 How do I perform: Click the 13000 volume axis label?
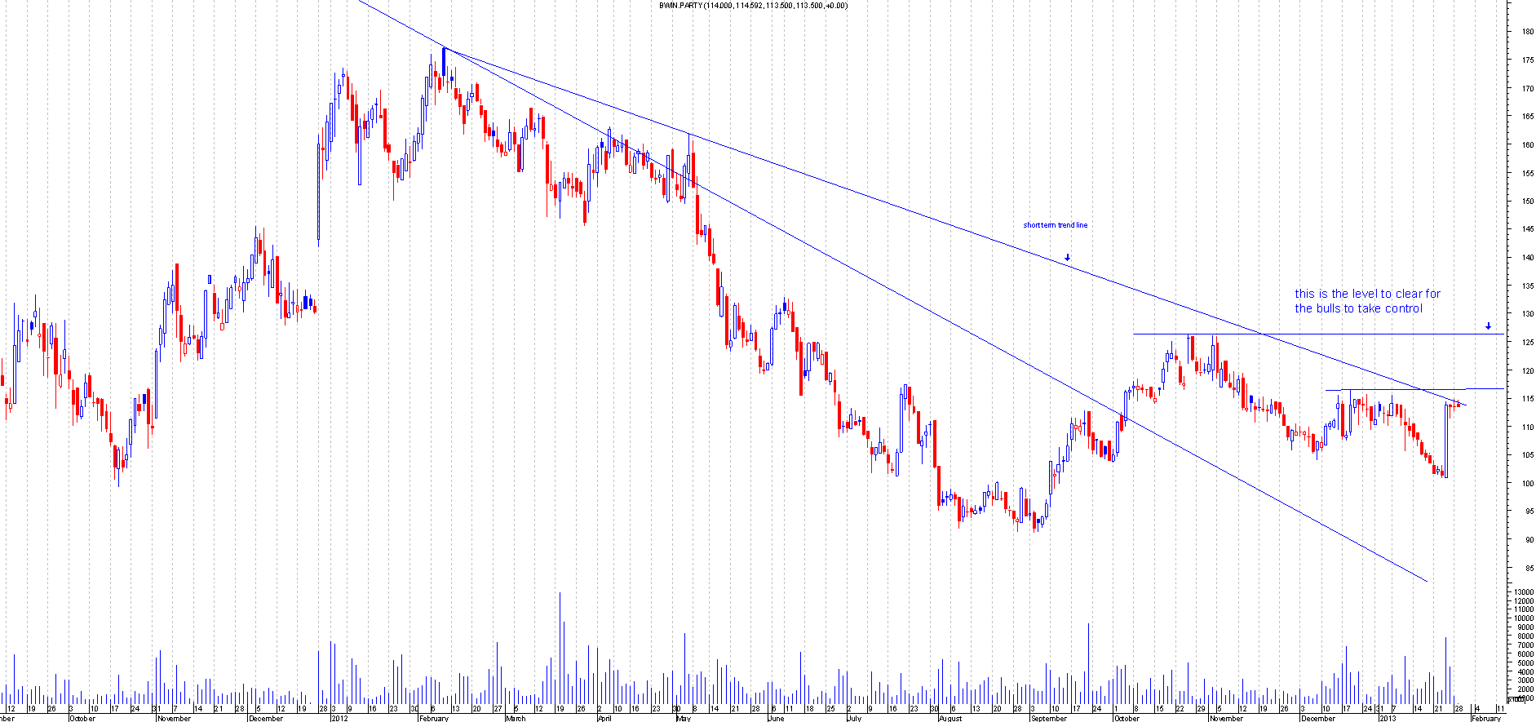pos(1523,592)
